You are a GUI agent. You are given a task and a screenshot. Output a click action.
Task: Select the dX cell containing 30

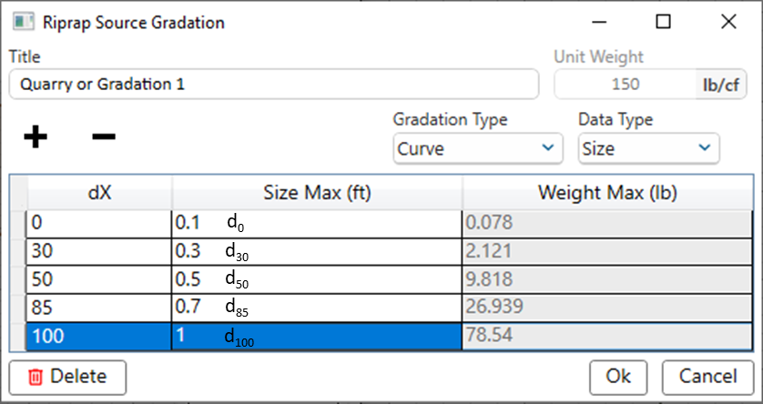(98, 250)
